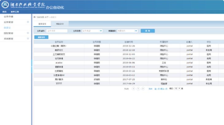224x125 pixels.
Task: Click the page 1 pagination circle
Action: tap(138, 89)
